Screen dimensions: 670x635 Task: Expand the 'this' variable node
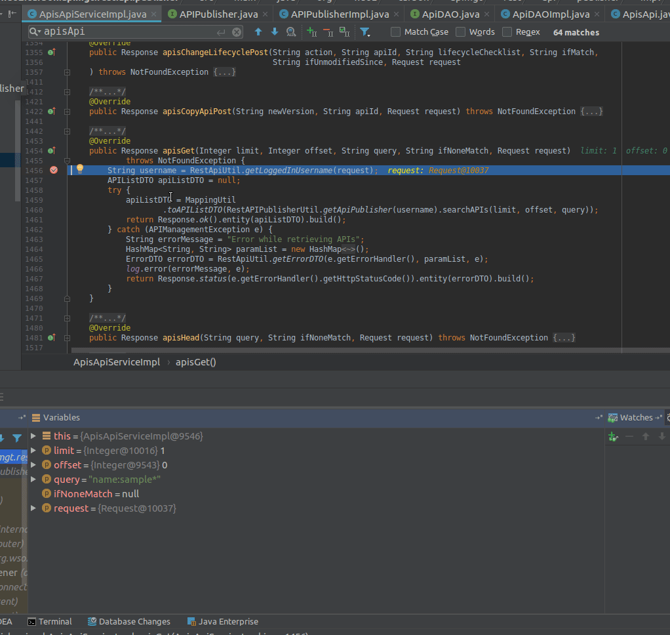tap(33, 436)
